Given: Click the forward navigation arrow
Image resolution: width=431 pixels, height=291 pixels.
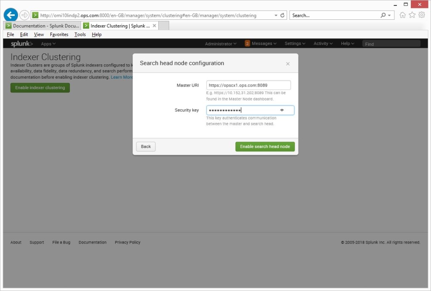Looking at the screenshot, I should 24,14.
